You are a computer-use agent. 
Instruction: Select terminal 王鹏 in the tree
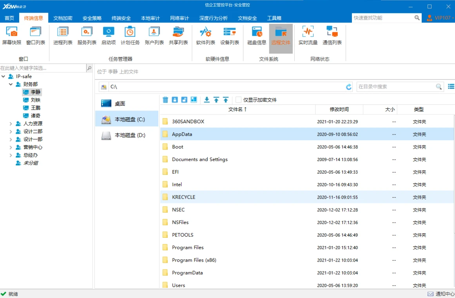point(32,108)
